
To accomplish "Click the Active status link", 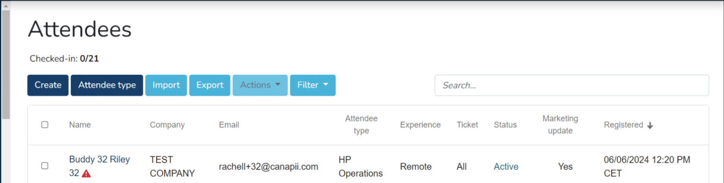I will [506, 167].
